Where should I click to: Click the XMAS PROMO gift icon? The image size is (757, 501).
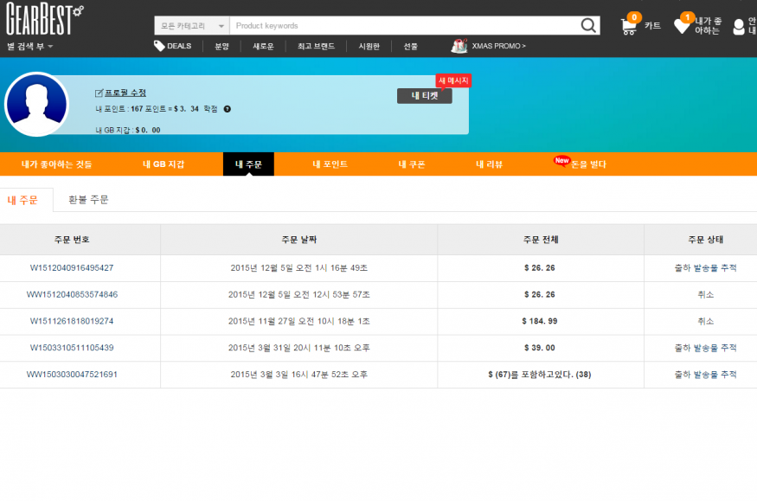(x=459, y=46)
